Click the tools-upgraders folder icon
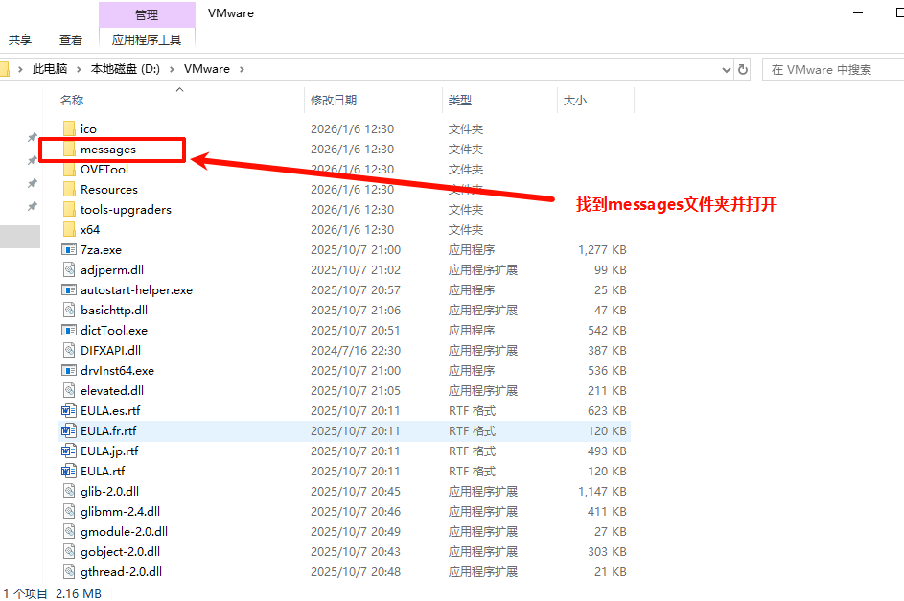This screenshot has height=601, width=904. click(69, 210)
